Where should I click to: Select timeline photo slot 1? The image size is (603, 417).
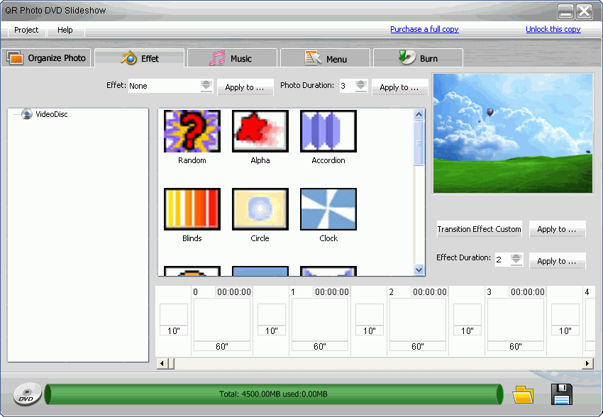320,320
